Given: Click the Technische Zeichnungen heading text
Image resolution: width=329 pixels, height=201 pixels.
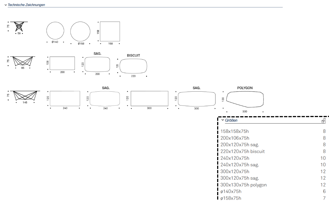Looking at the screenshot, I should click(x=26, y=5).
